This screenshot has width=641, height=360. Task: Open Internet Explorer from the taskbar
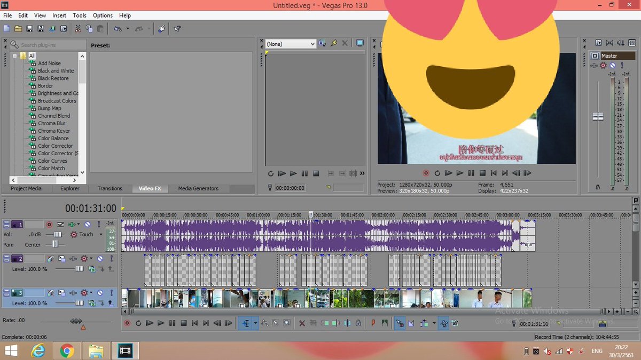38,350
